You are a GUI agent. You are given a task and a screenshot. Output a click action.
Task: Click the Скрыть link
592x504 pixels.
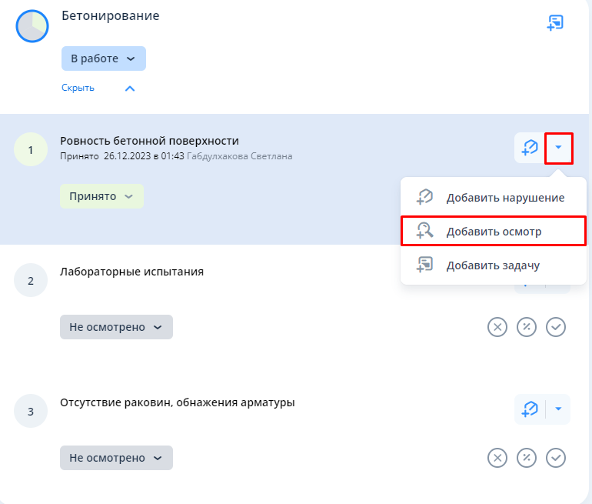click(78, 88)
